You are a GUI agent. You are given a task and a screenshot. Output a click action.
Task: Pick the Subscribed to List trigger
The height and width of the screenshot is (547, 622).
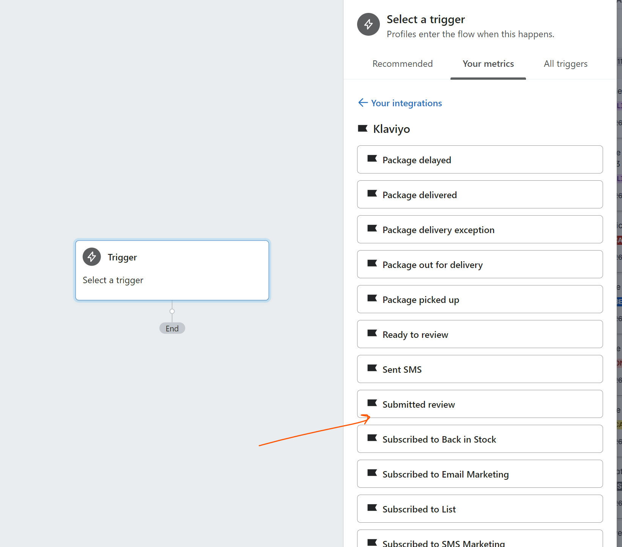[x=480, y=509]
